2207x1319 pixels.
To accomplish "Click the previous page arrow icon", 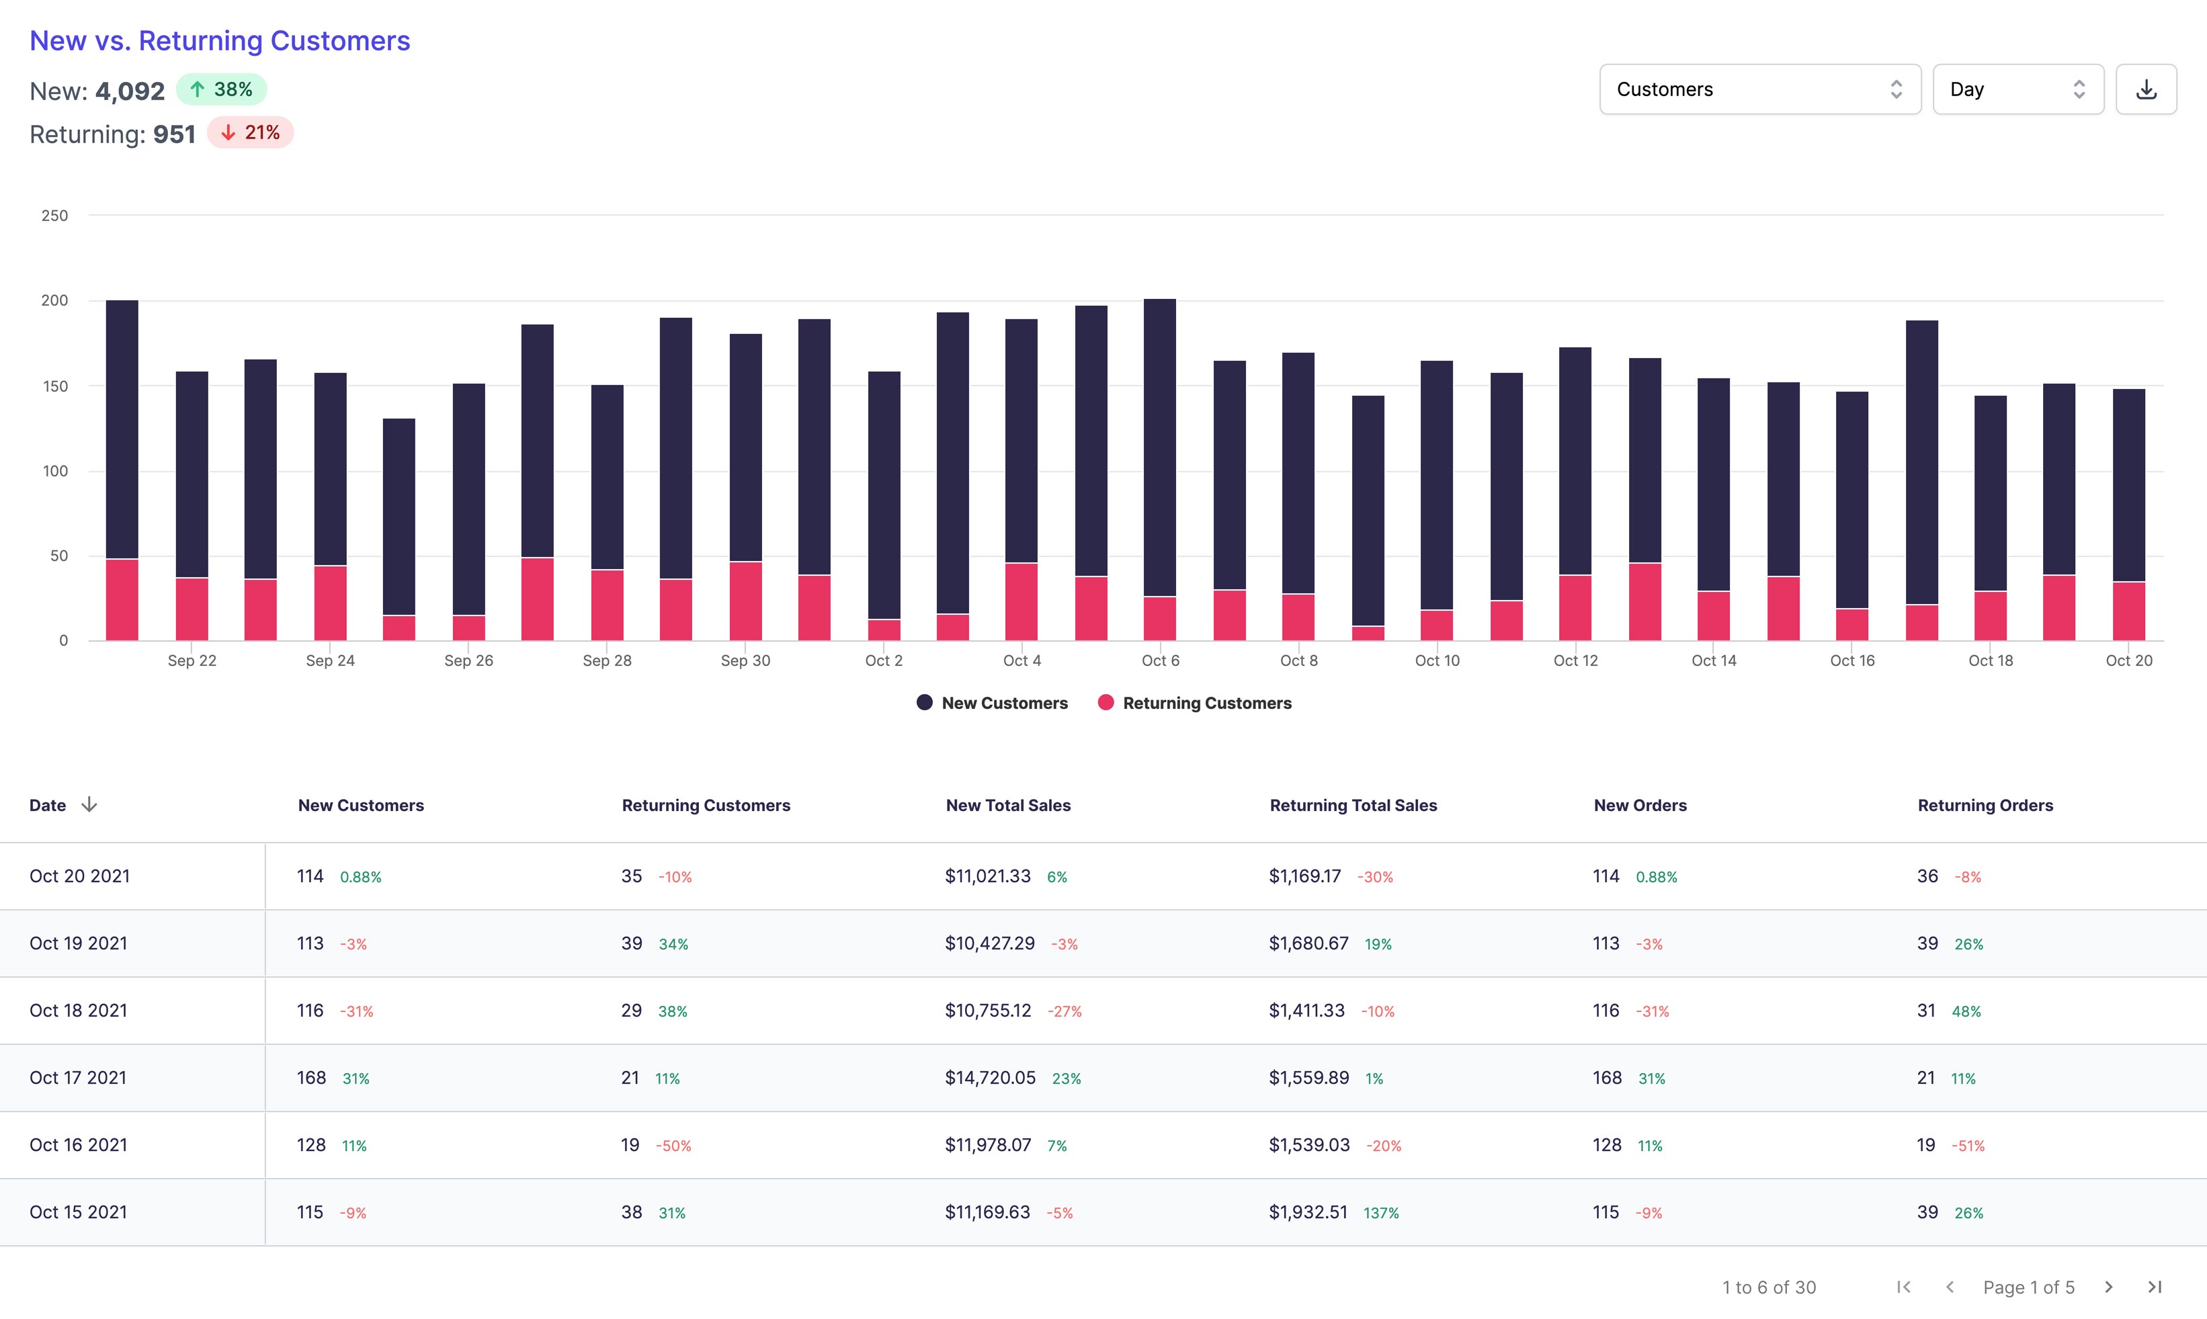I will click(x=1950, y=1287).
